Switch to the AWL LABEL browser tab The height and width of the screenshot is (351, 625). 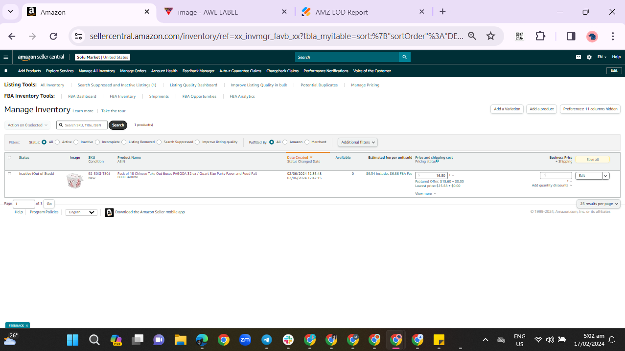(x=225, y=12)
